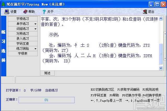Click the text （简码为：ZT）

click(55, 51)
